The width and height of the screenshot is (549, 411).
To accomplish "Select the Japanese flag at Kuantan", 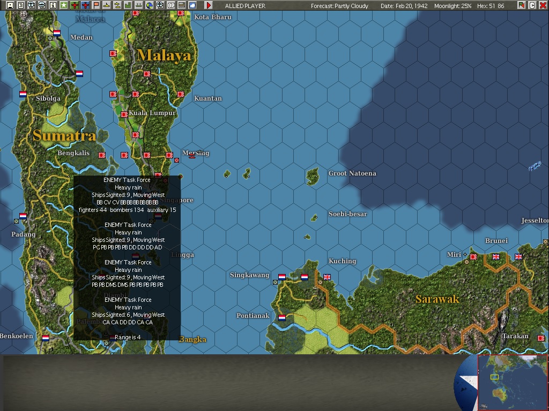I will pyautogui.click(x=181, y=94).
